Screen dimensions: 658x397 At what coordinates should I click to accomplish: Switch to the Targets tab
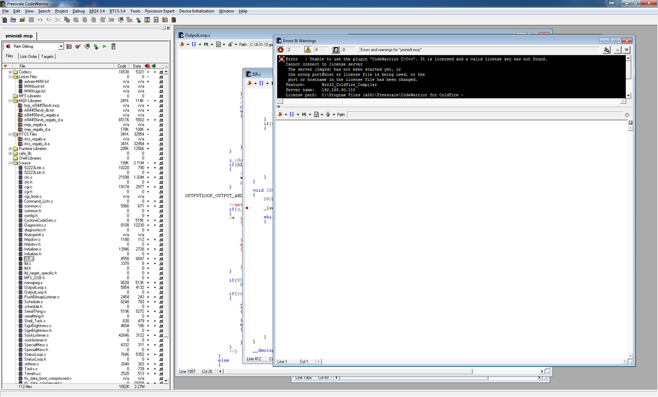(47, 56)
